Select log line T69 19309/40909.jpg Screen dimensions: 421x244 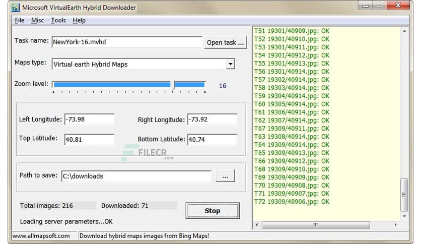click(x=292, y=177)
